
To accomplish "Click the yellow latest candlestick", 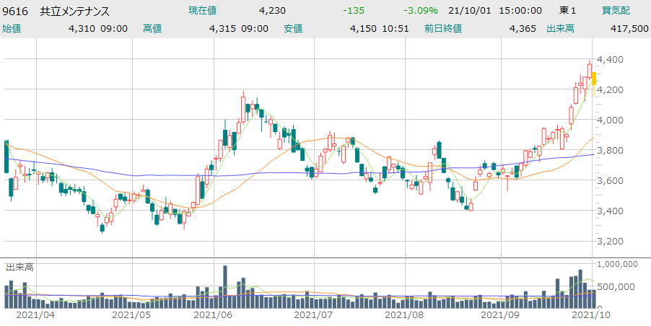I will 593,79.
